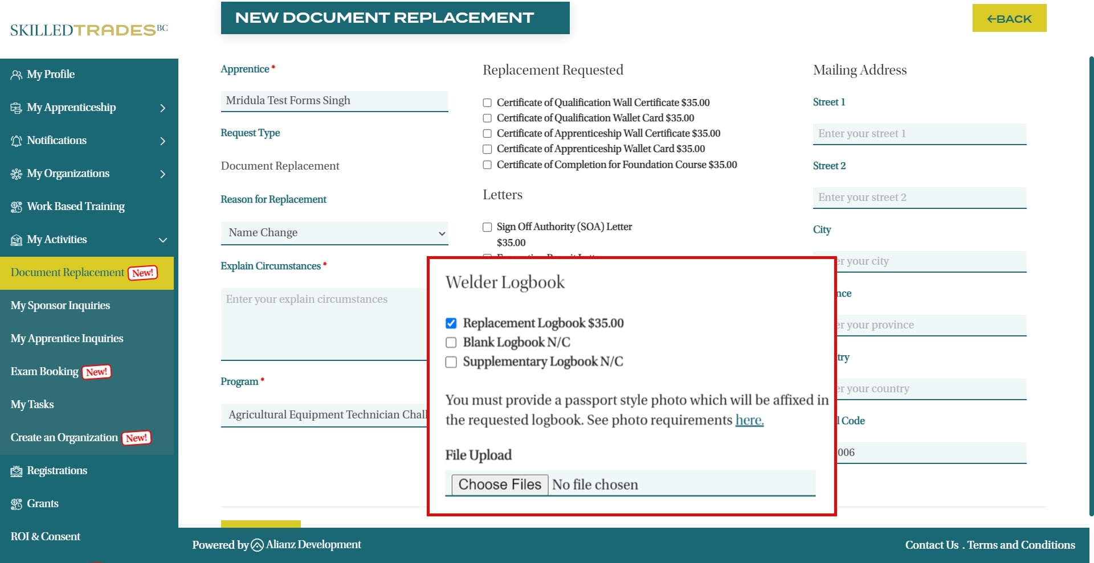1094x563 pixels.
Task: Check the Blank Logbook N/C box
Action: point(451,343)
